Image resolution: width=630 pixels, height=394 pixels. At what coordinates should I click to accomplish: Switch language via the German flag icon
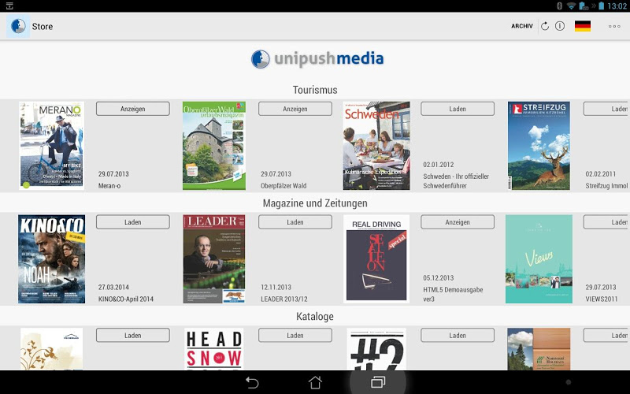tap(583, 26)
